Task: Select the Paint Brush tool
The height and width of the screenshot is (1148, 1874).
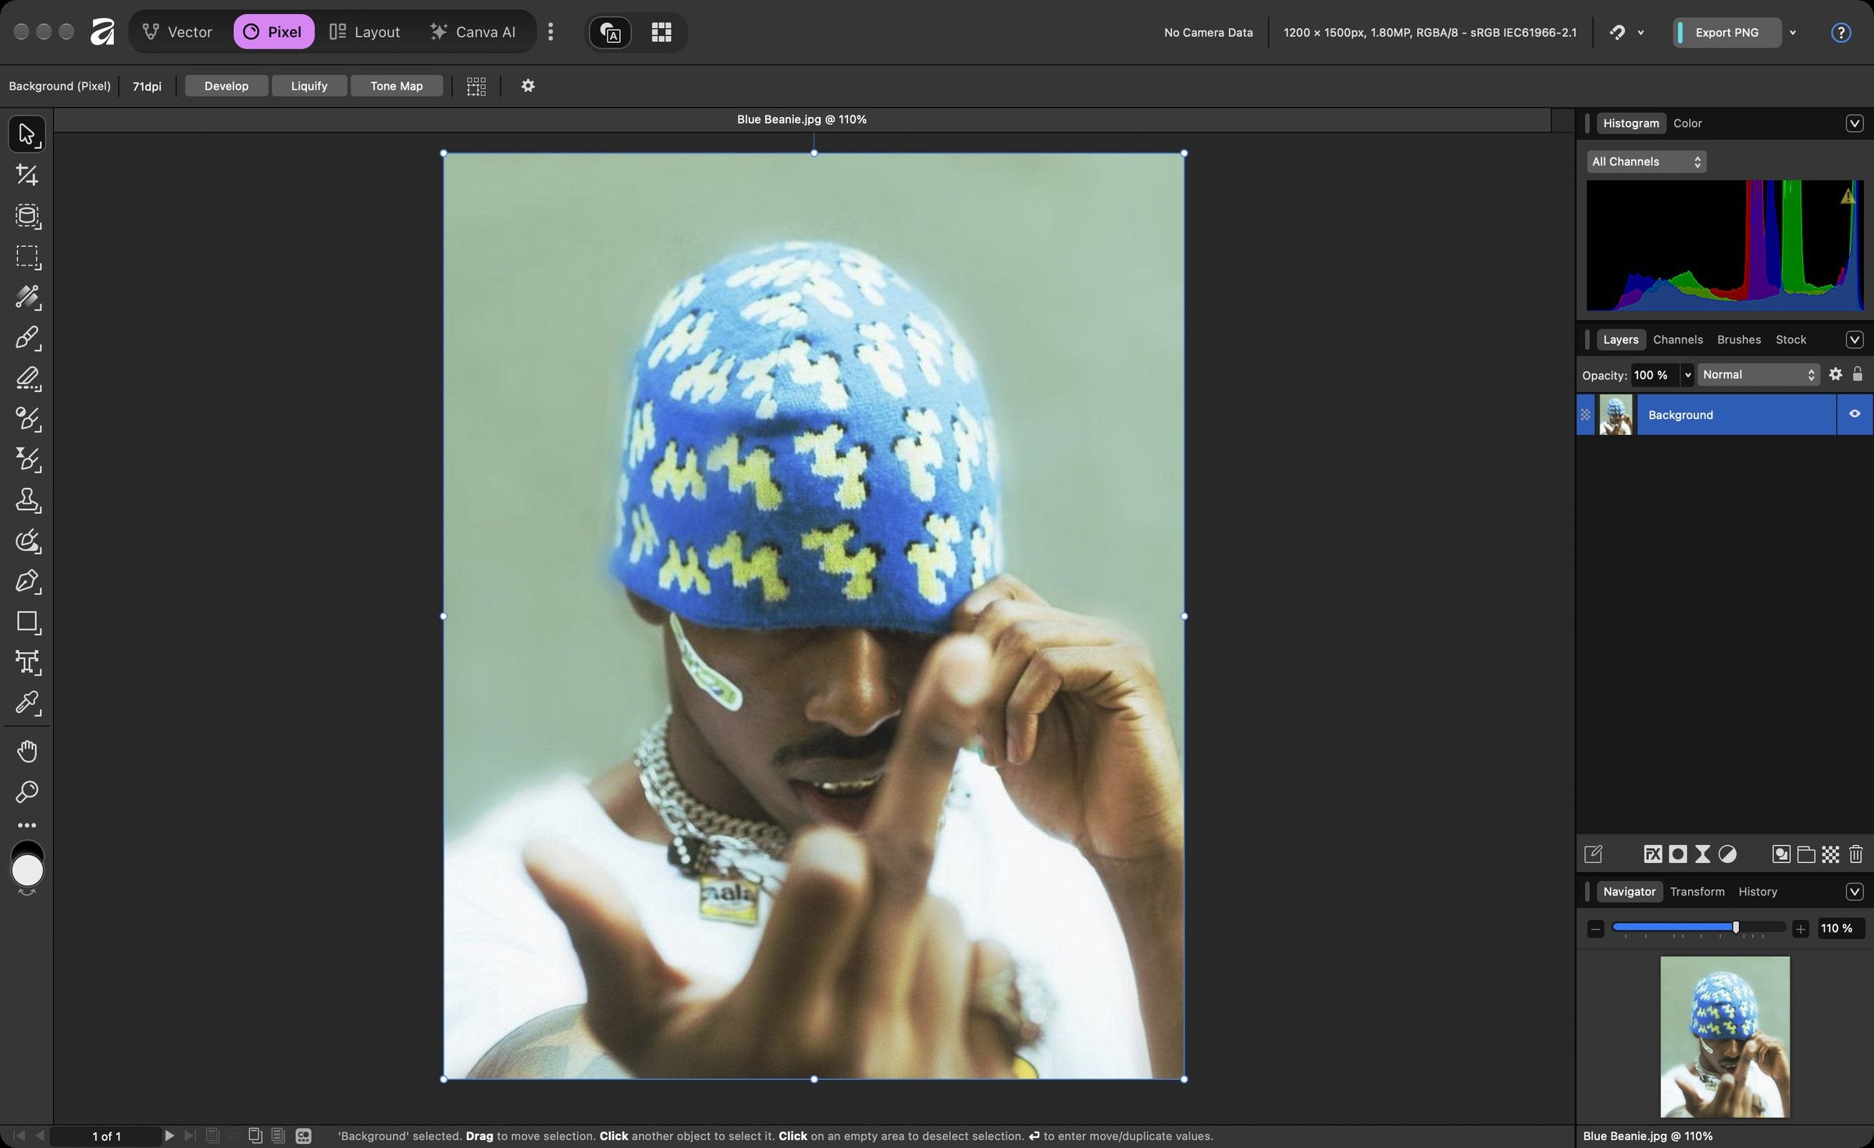Action: (27, 337)
